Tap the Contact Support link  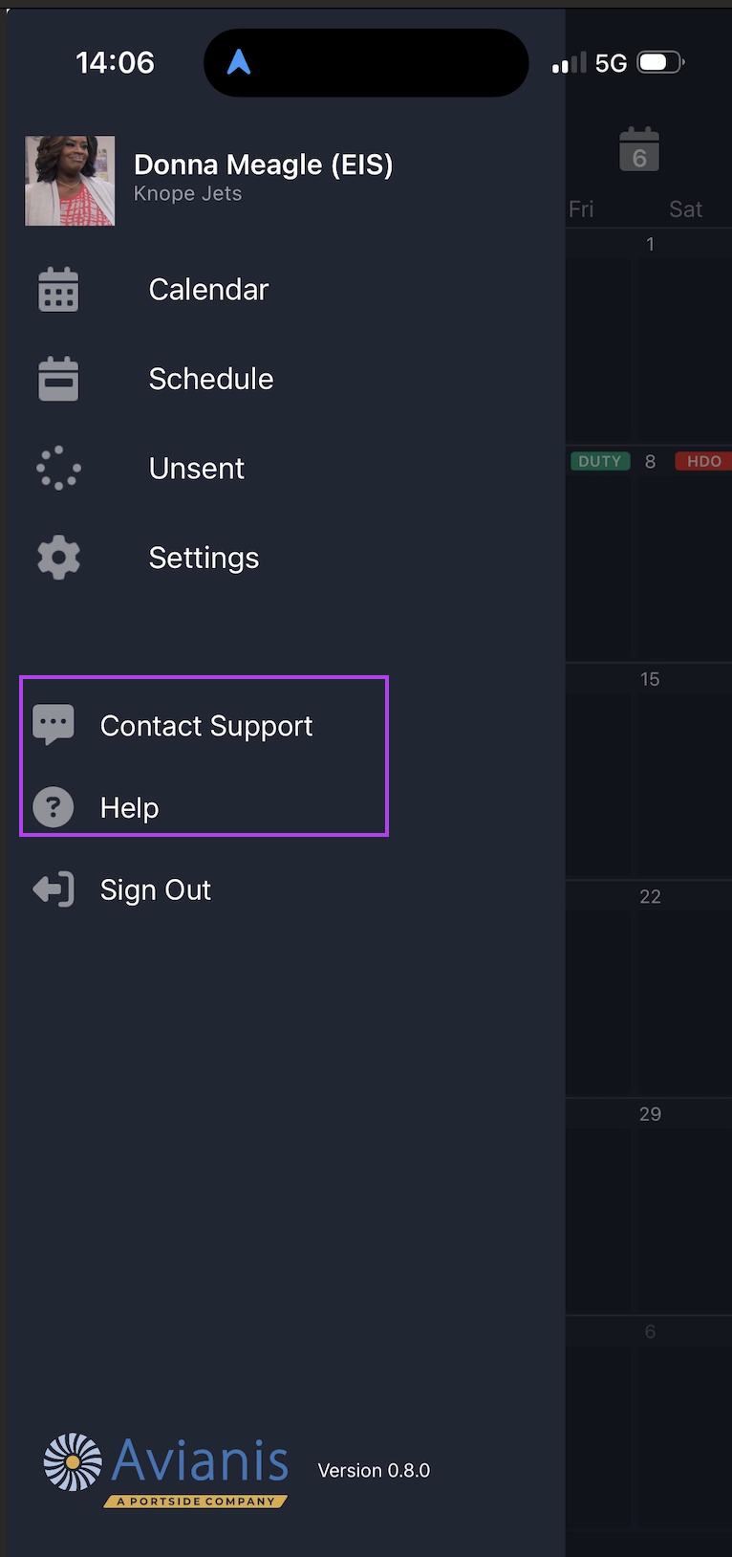206,726
